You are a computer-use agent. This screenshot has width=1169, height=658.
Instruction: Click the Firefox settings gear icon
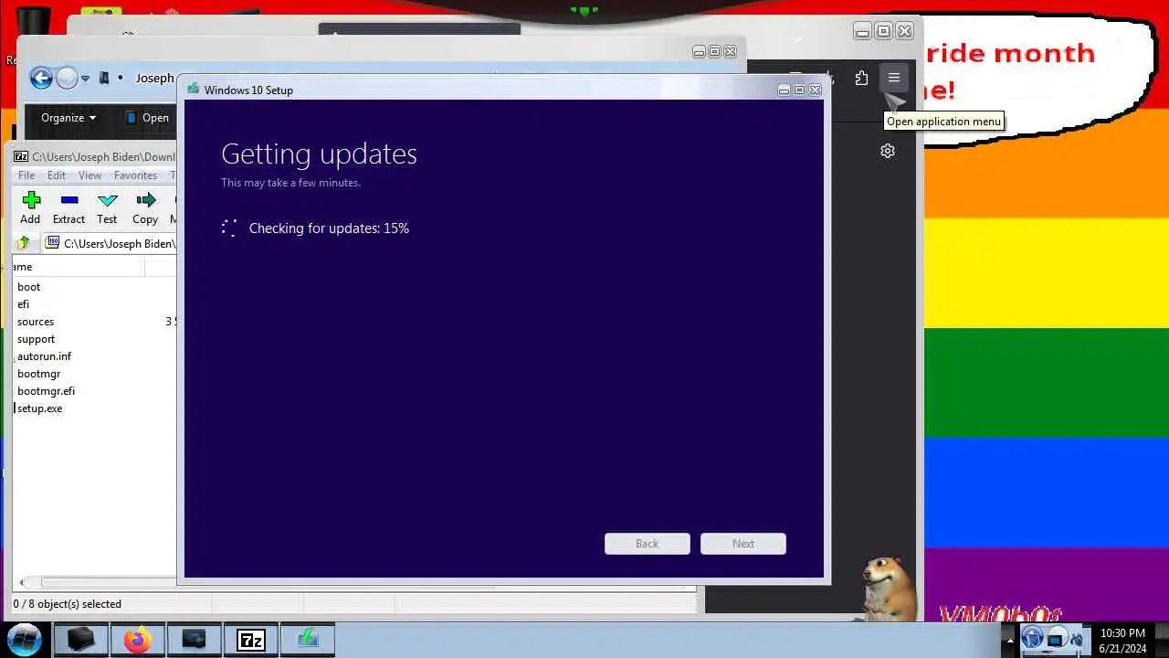point(888,151)
